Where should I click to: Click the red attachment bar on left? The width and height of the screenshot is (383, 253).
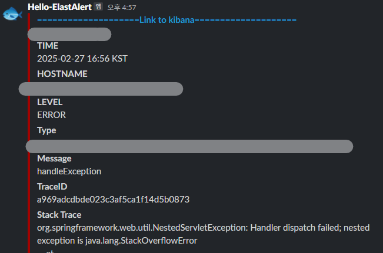pos(29,131)
